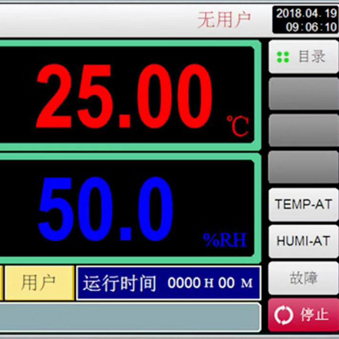The width and height of the screenshot is (339, 339).
Task: Tap the 停止 text label
Action: [314, 315]
